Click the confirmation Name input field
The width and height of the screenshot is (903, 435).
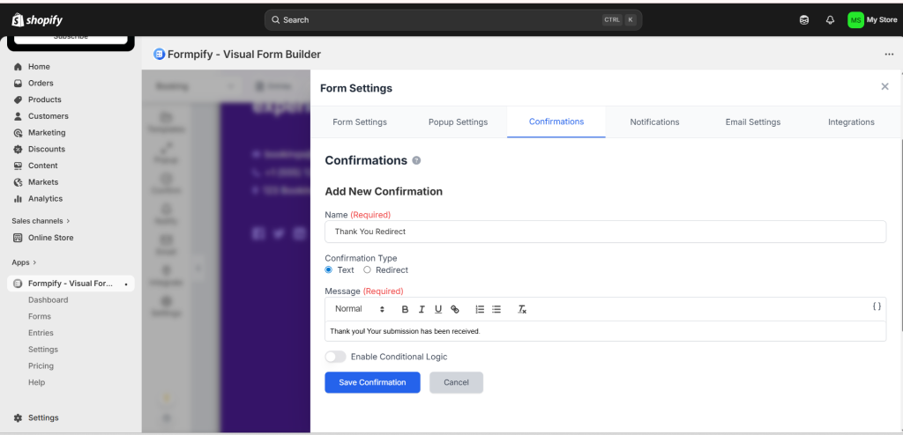[605, 232]
